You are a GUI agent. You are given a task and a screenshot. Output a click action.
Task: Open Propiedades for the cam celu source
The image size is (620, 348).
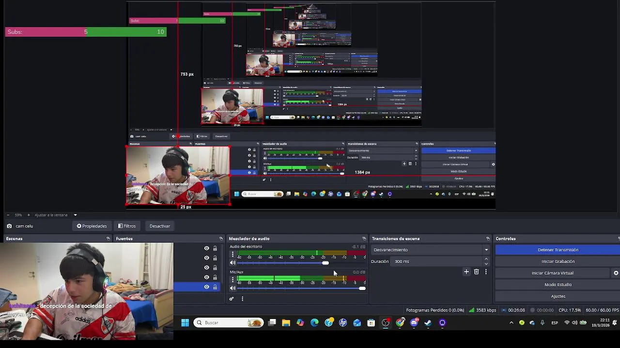coord(92,226)
